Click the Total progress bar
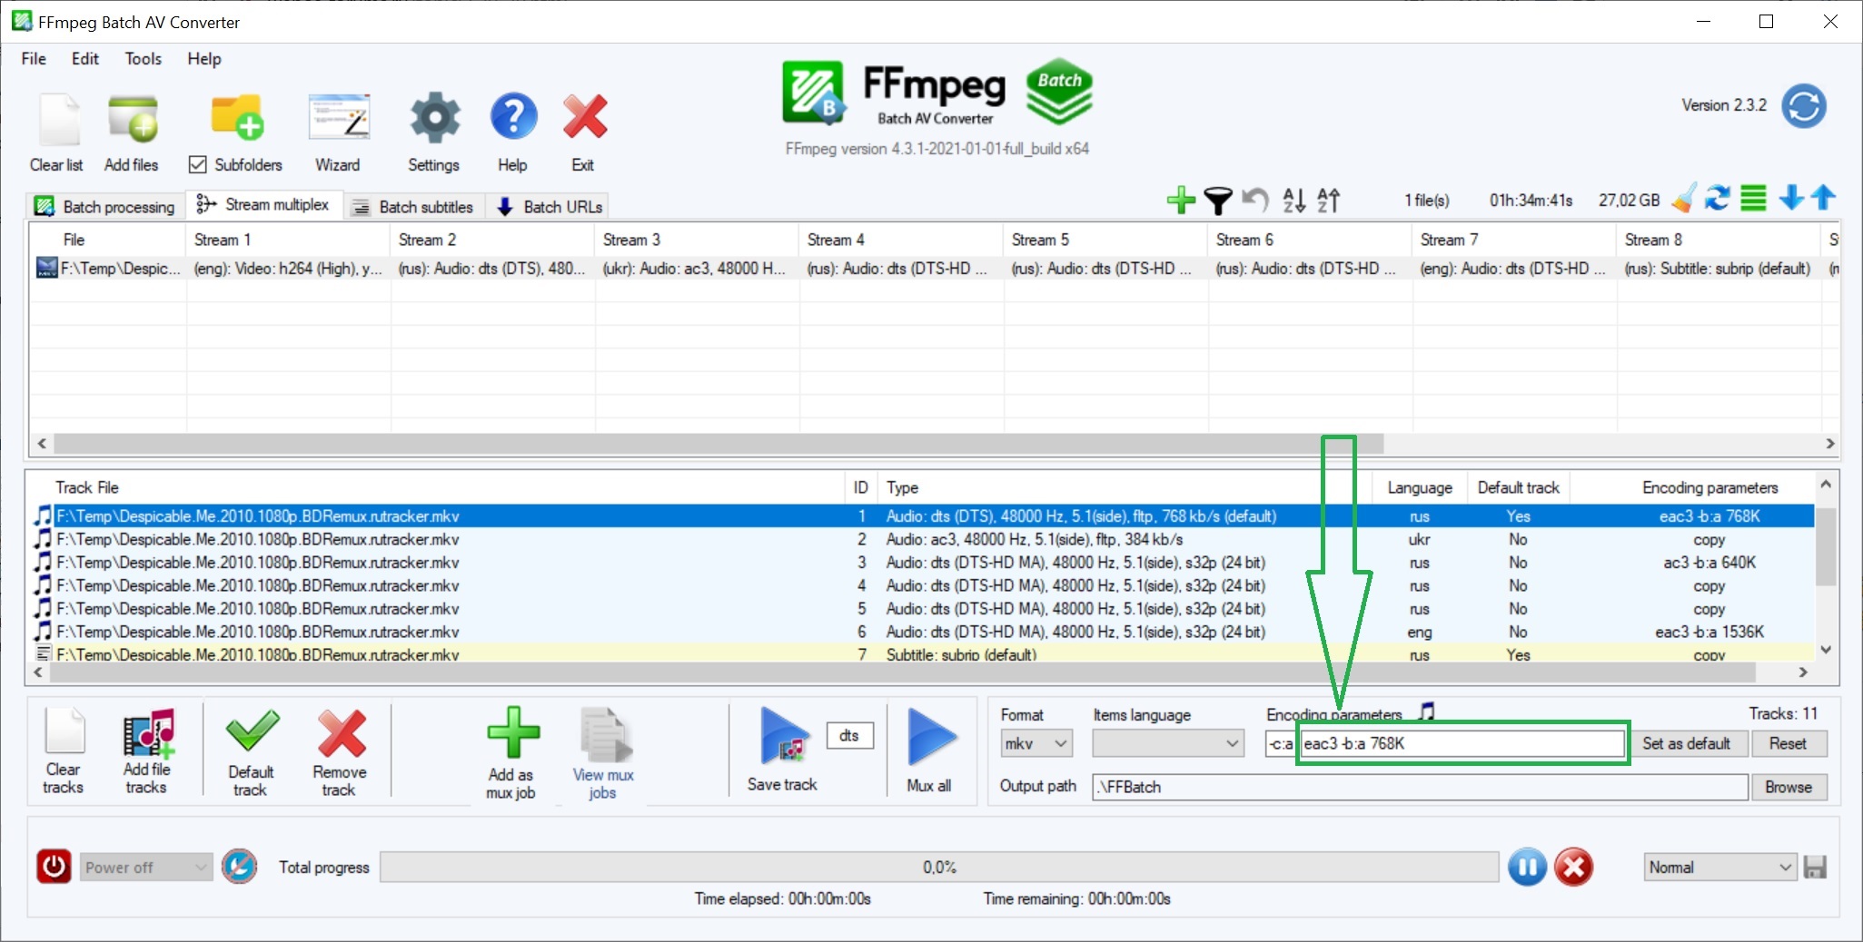Viewport: 1863px width, 942px height. tap(938, 868)
